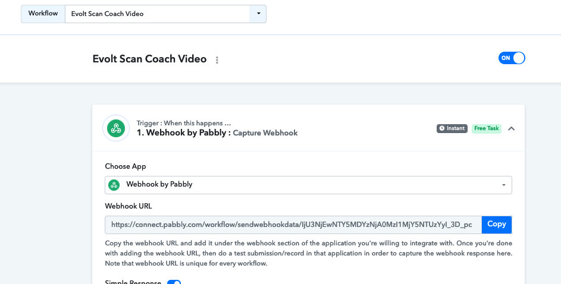Click the Free Task badge

(486, 128)
